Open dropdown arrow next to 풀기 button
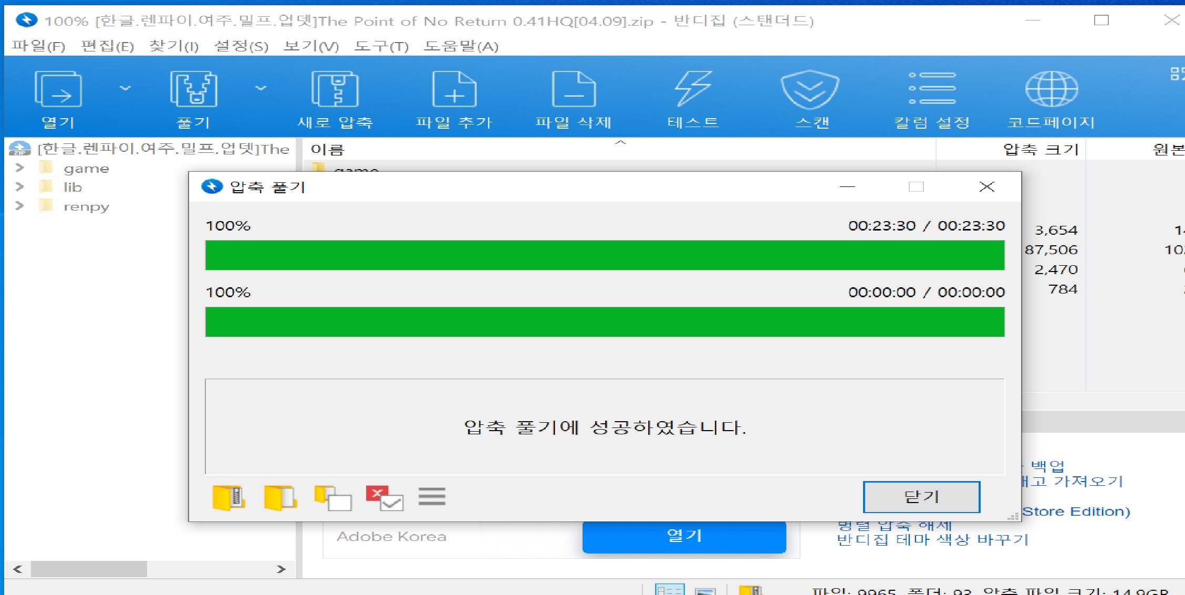 [x=261, y=88]
